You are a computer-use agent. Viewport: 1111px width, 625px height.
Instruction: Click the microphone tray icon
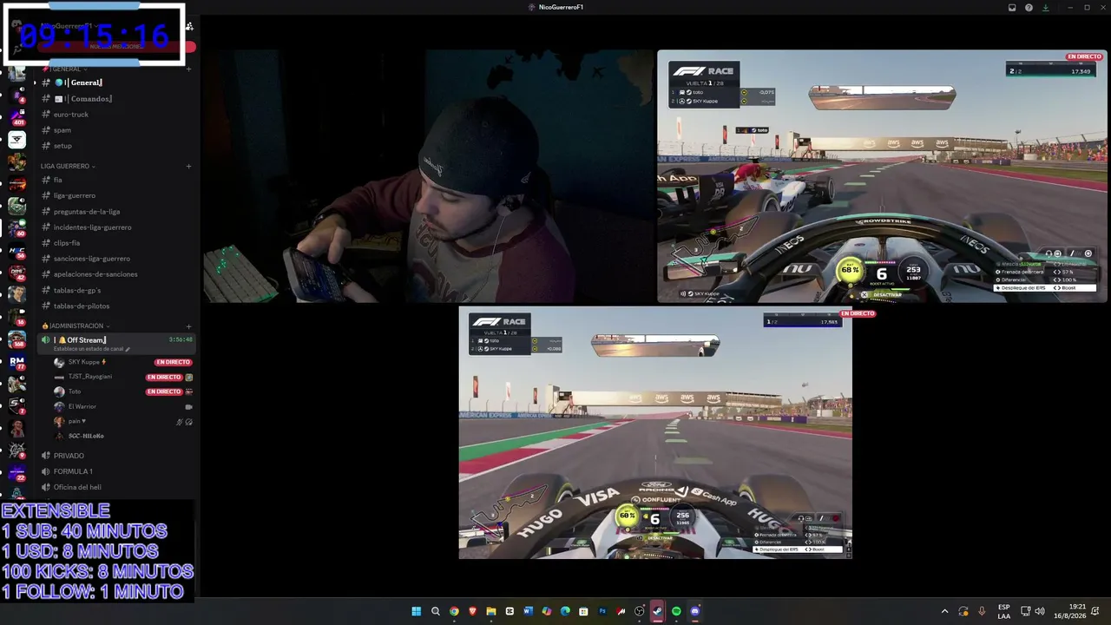coord(982,611)
